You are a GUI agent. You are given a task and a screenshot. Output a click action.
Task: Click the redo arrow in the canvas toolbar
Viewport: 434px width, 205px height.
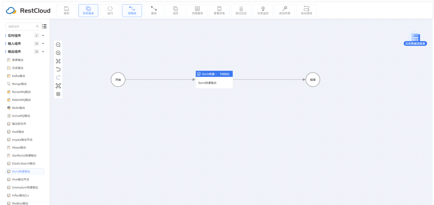pos(58,78)
